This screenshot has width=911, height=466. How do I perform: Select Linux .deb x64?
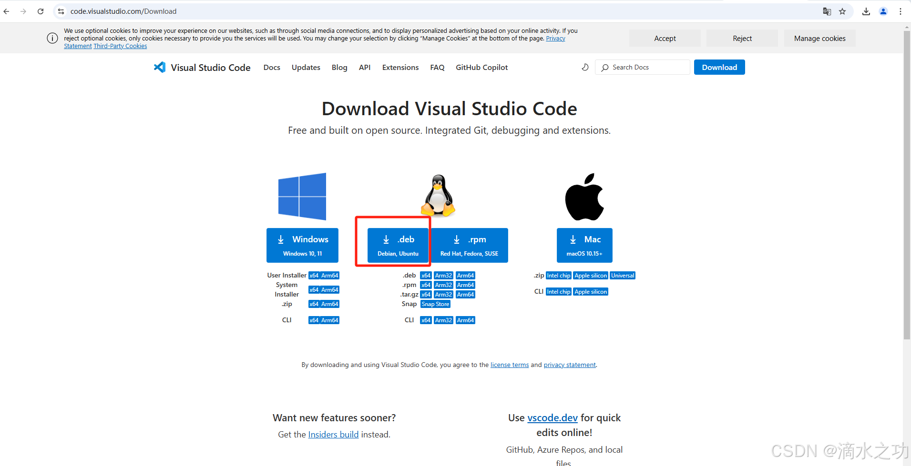[x=426, y=276]
